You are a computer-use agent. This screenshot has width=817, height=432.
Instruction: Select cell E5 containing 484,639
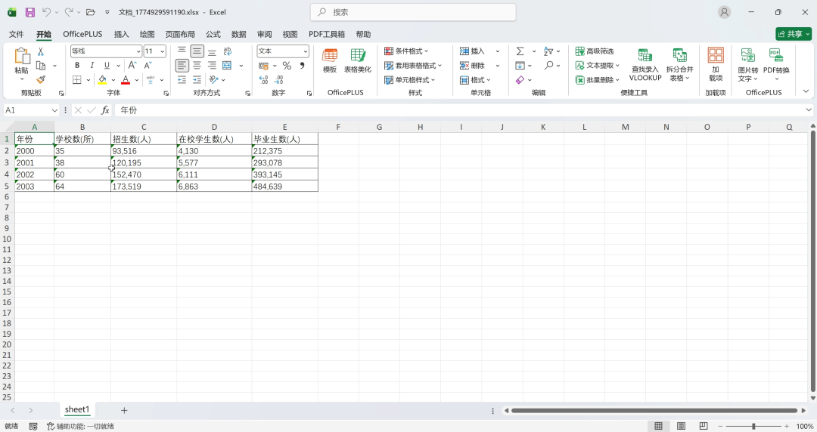(x=284, y=187)
